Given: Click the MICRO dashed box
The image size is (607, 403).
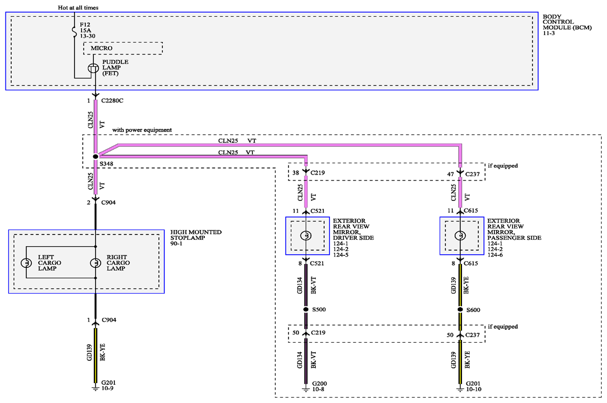Looking at the screenshot, I should [x=123, y=48].
